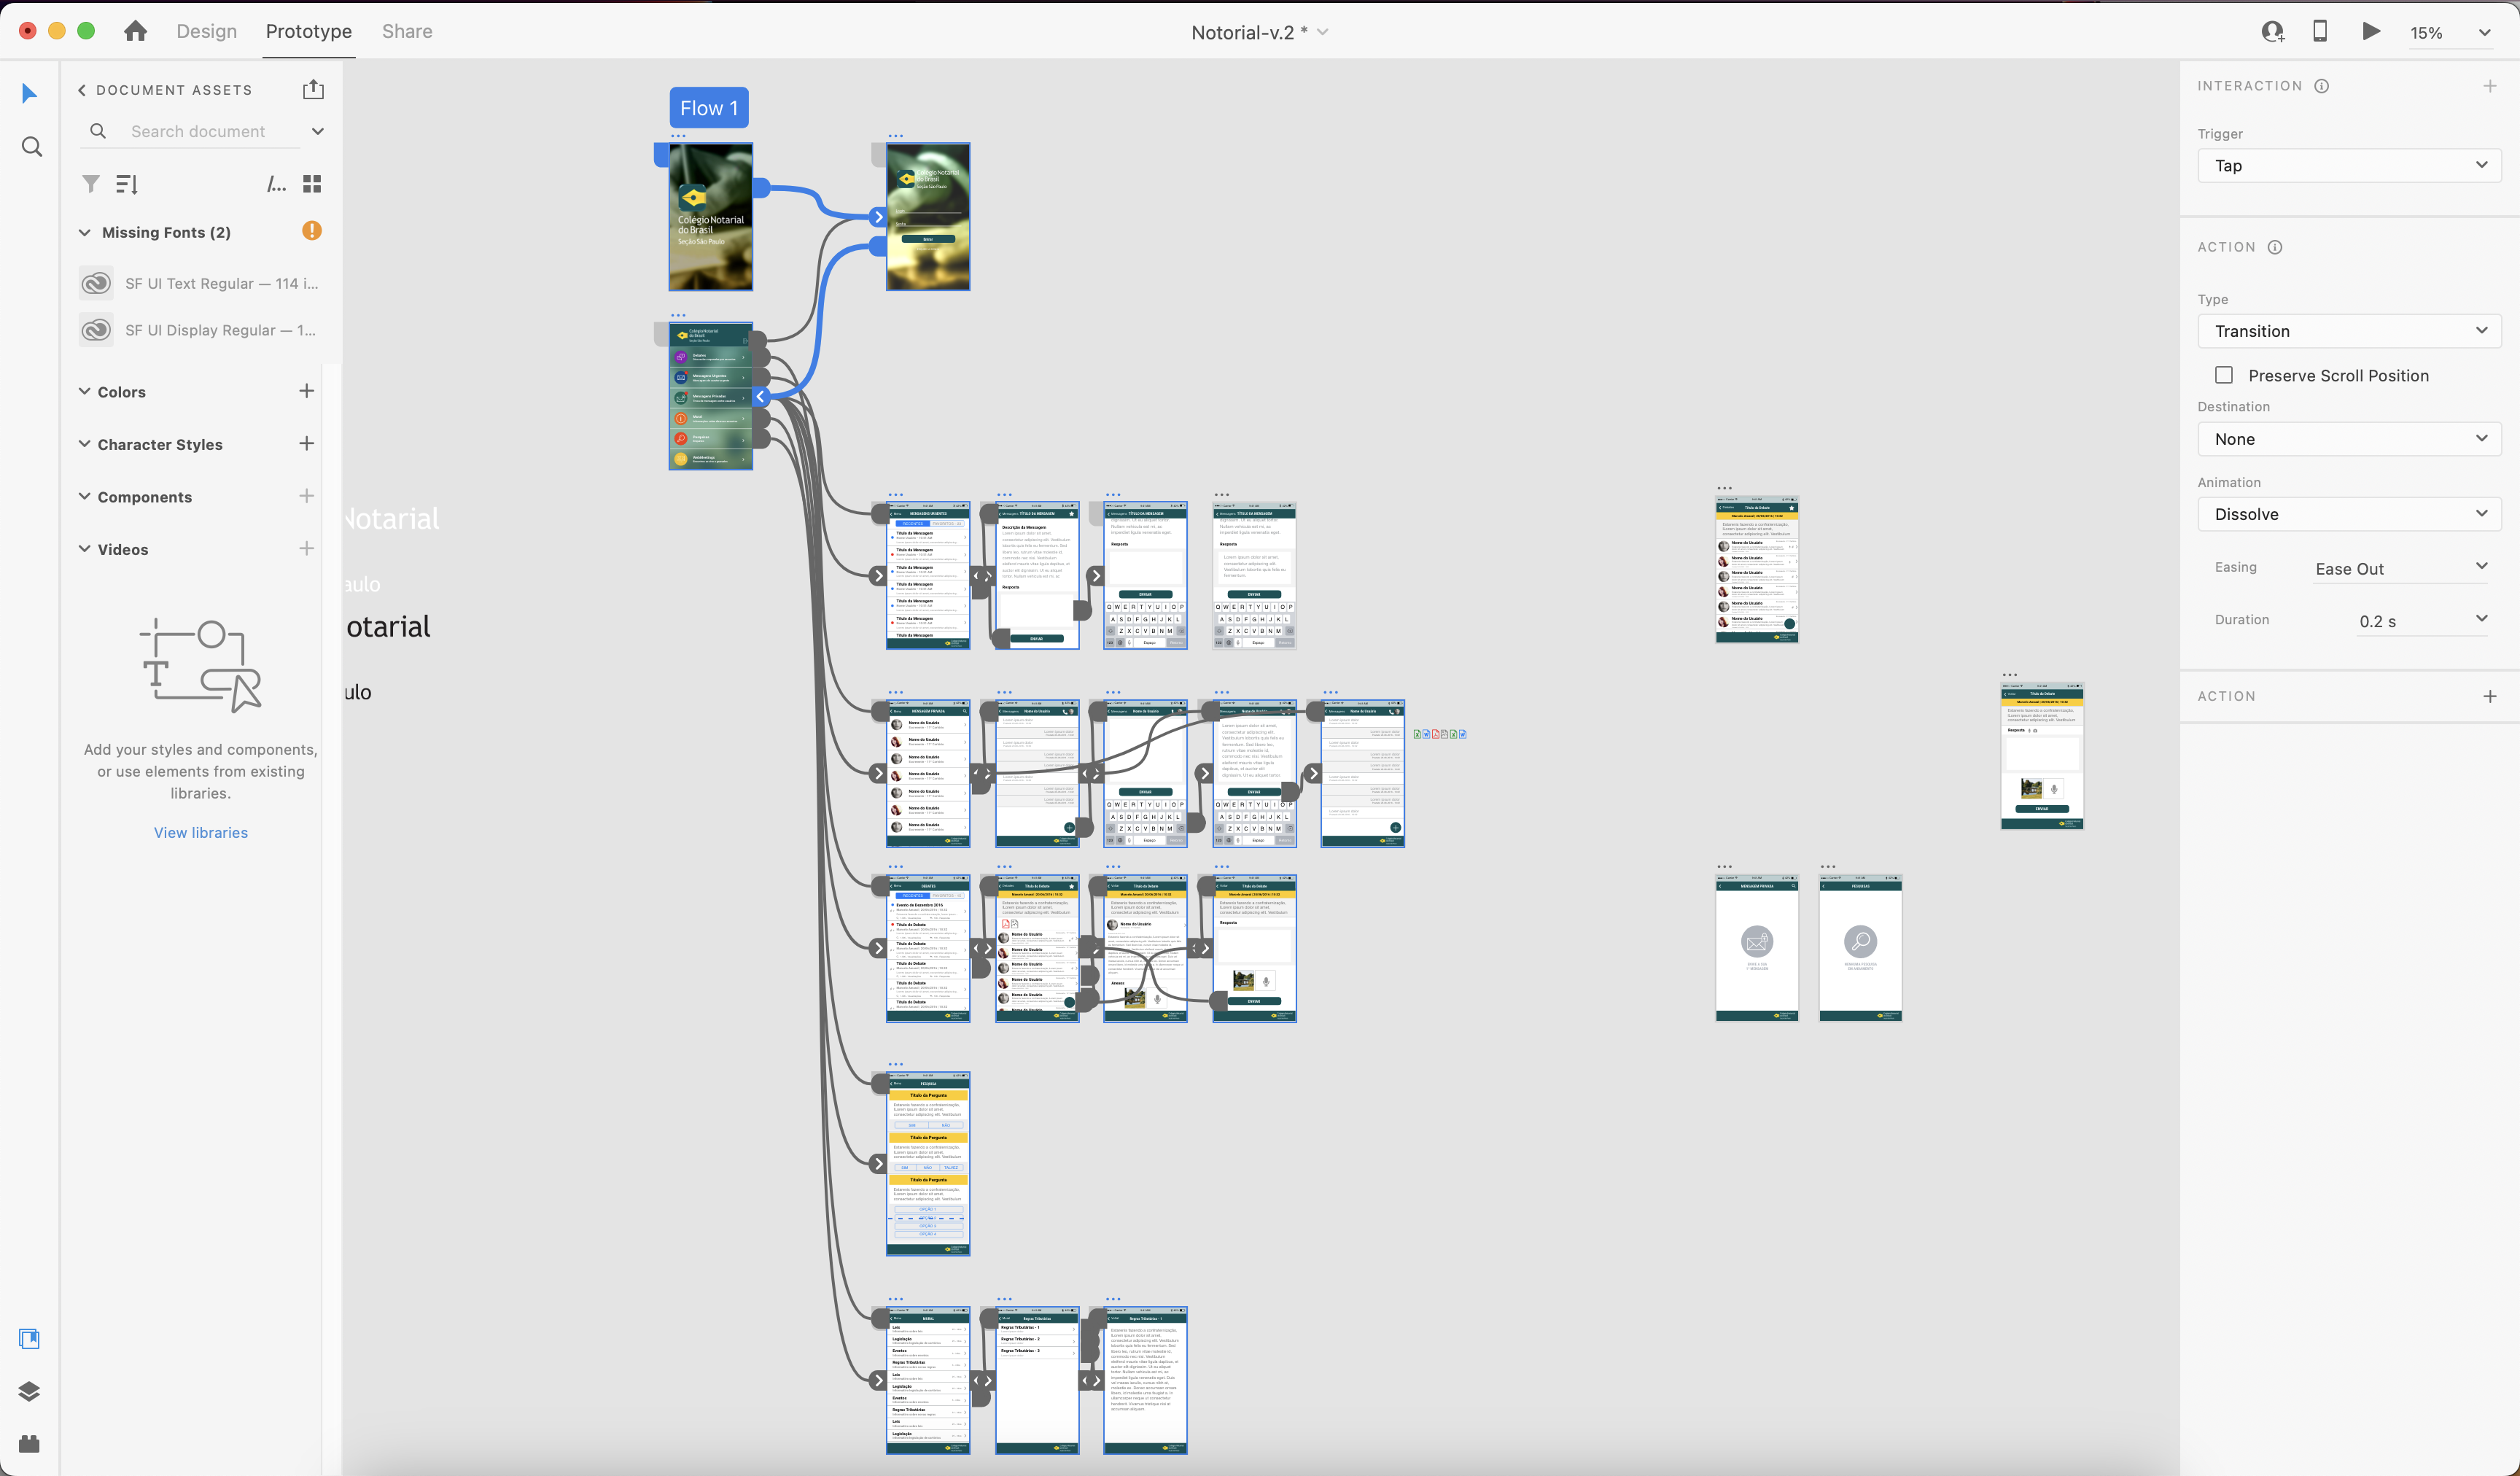The width and height of the screenshot is (2520, 1476).
Task: Open the Plugins panel icon
Action: coord(29,1443)
